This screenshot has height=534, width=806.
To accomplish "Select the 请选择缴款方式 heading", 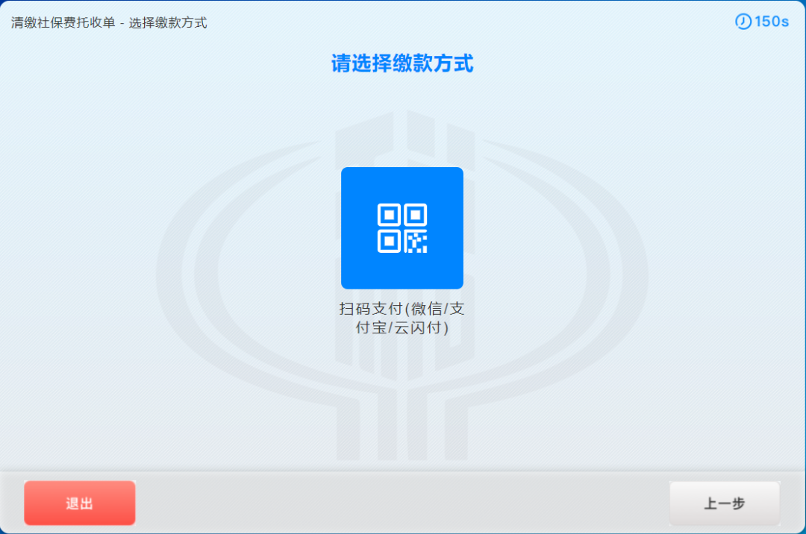I will pos(402,64).
